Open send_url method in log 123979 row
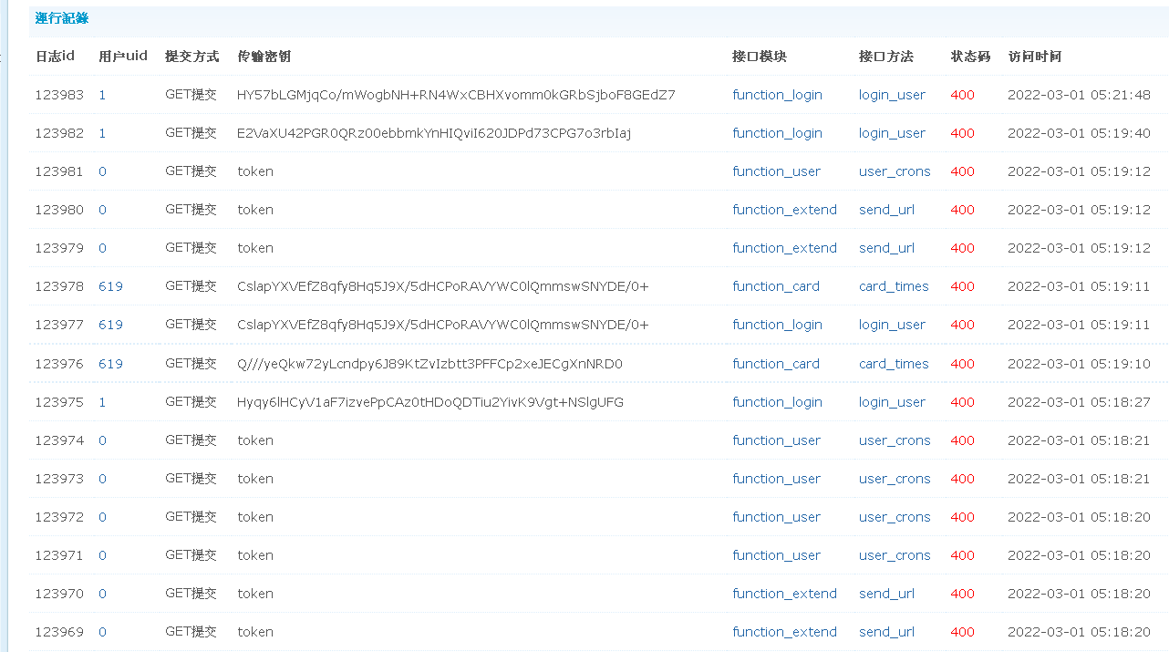1169x652 pixels. 886,248
